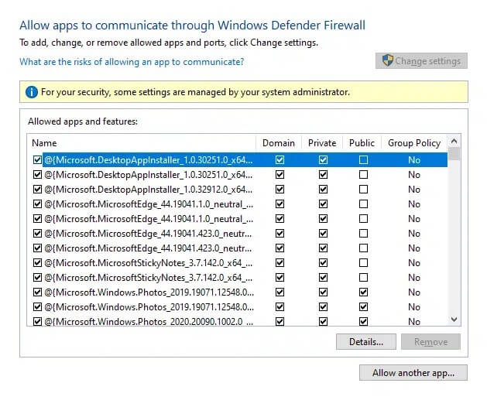Toggle Domain checkbox for unhighlighted DesktopAppInstaller_1.0.30251.0 row

click(280, 175)
